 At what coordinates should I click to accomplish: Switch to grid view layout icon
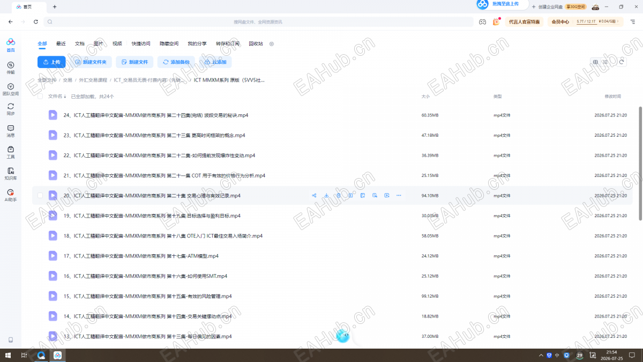595,62
